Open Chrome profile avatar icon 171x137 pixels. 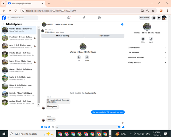click(x=161, y=11)
